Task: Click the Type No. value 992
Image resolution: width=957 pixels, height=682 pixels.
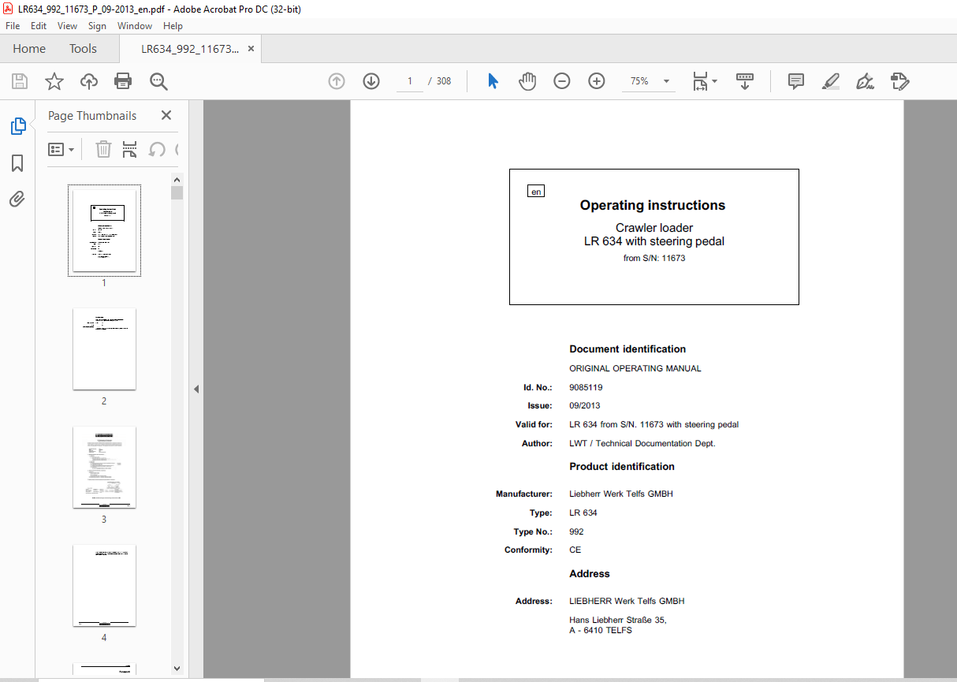Action: 576,531
